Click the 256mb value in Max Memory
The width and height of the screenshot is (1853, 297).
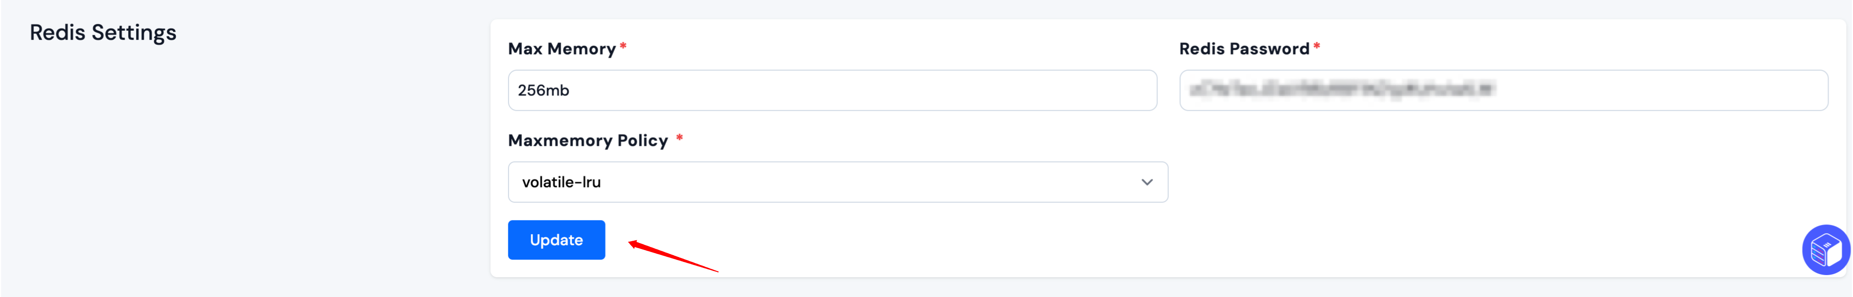[x=543, y=91]
